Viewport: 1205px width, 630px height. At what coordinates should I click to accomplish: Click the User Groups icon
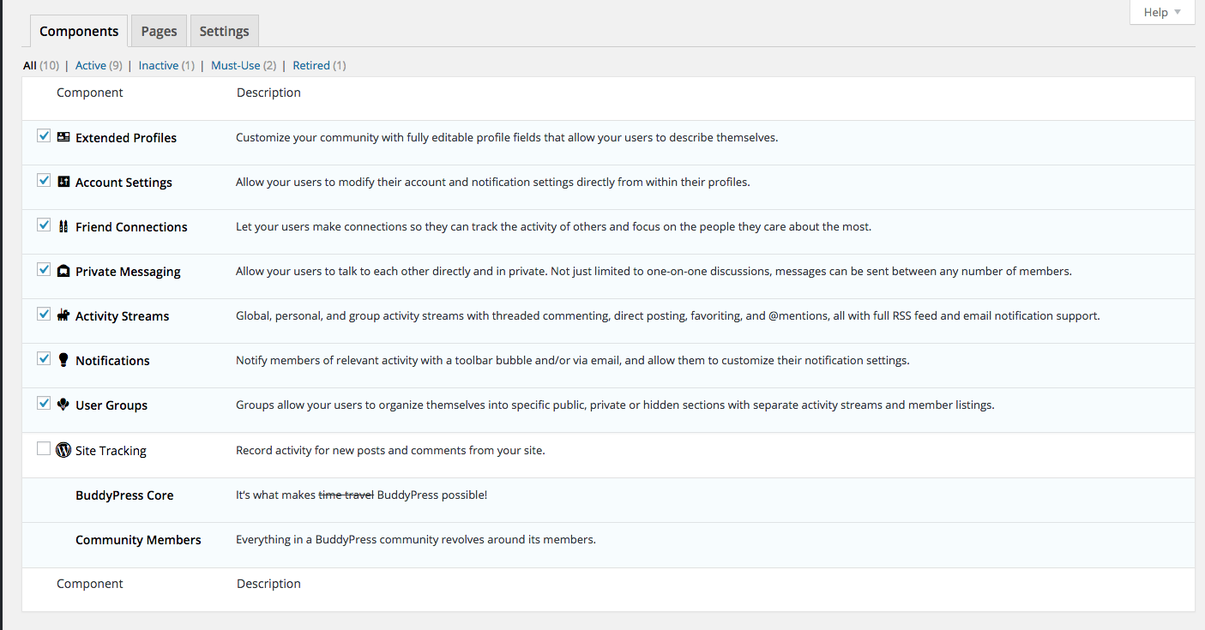(x=63, y=405)
